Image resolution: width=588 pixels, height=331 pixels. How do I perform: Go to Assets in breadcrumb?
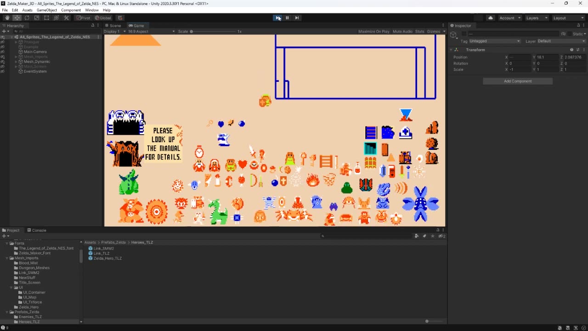tap(90, 242)
